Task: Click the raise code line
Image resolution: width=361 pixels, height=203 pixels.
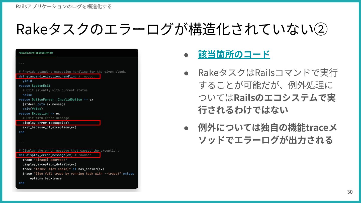Action: tap(27, 95)
